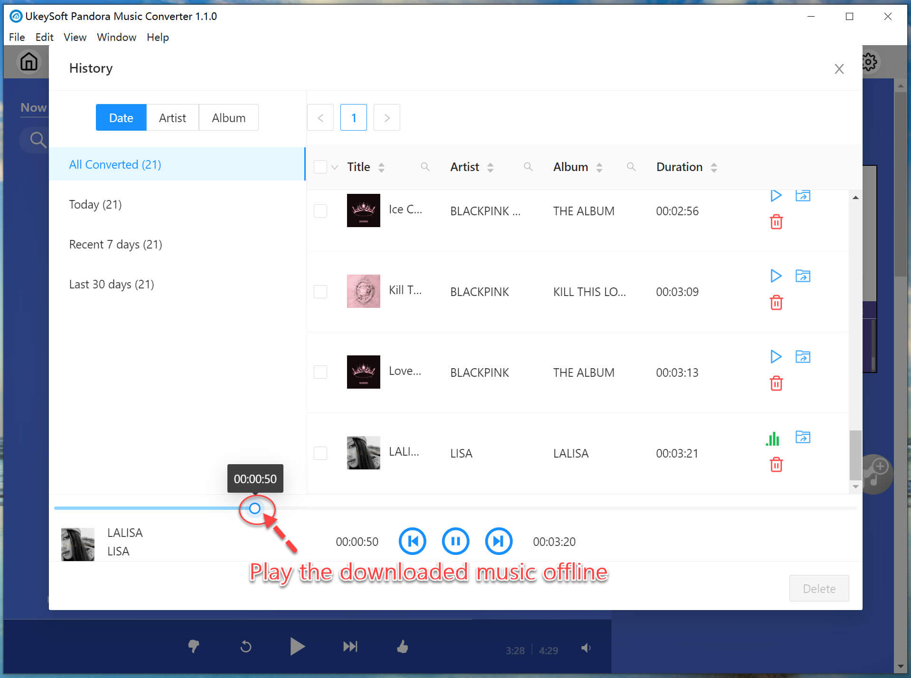Search by Artist column
The height and width of the screenshot is (678, 911).
click(528, 167)
